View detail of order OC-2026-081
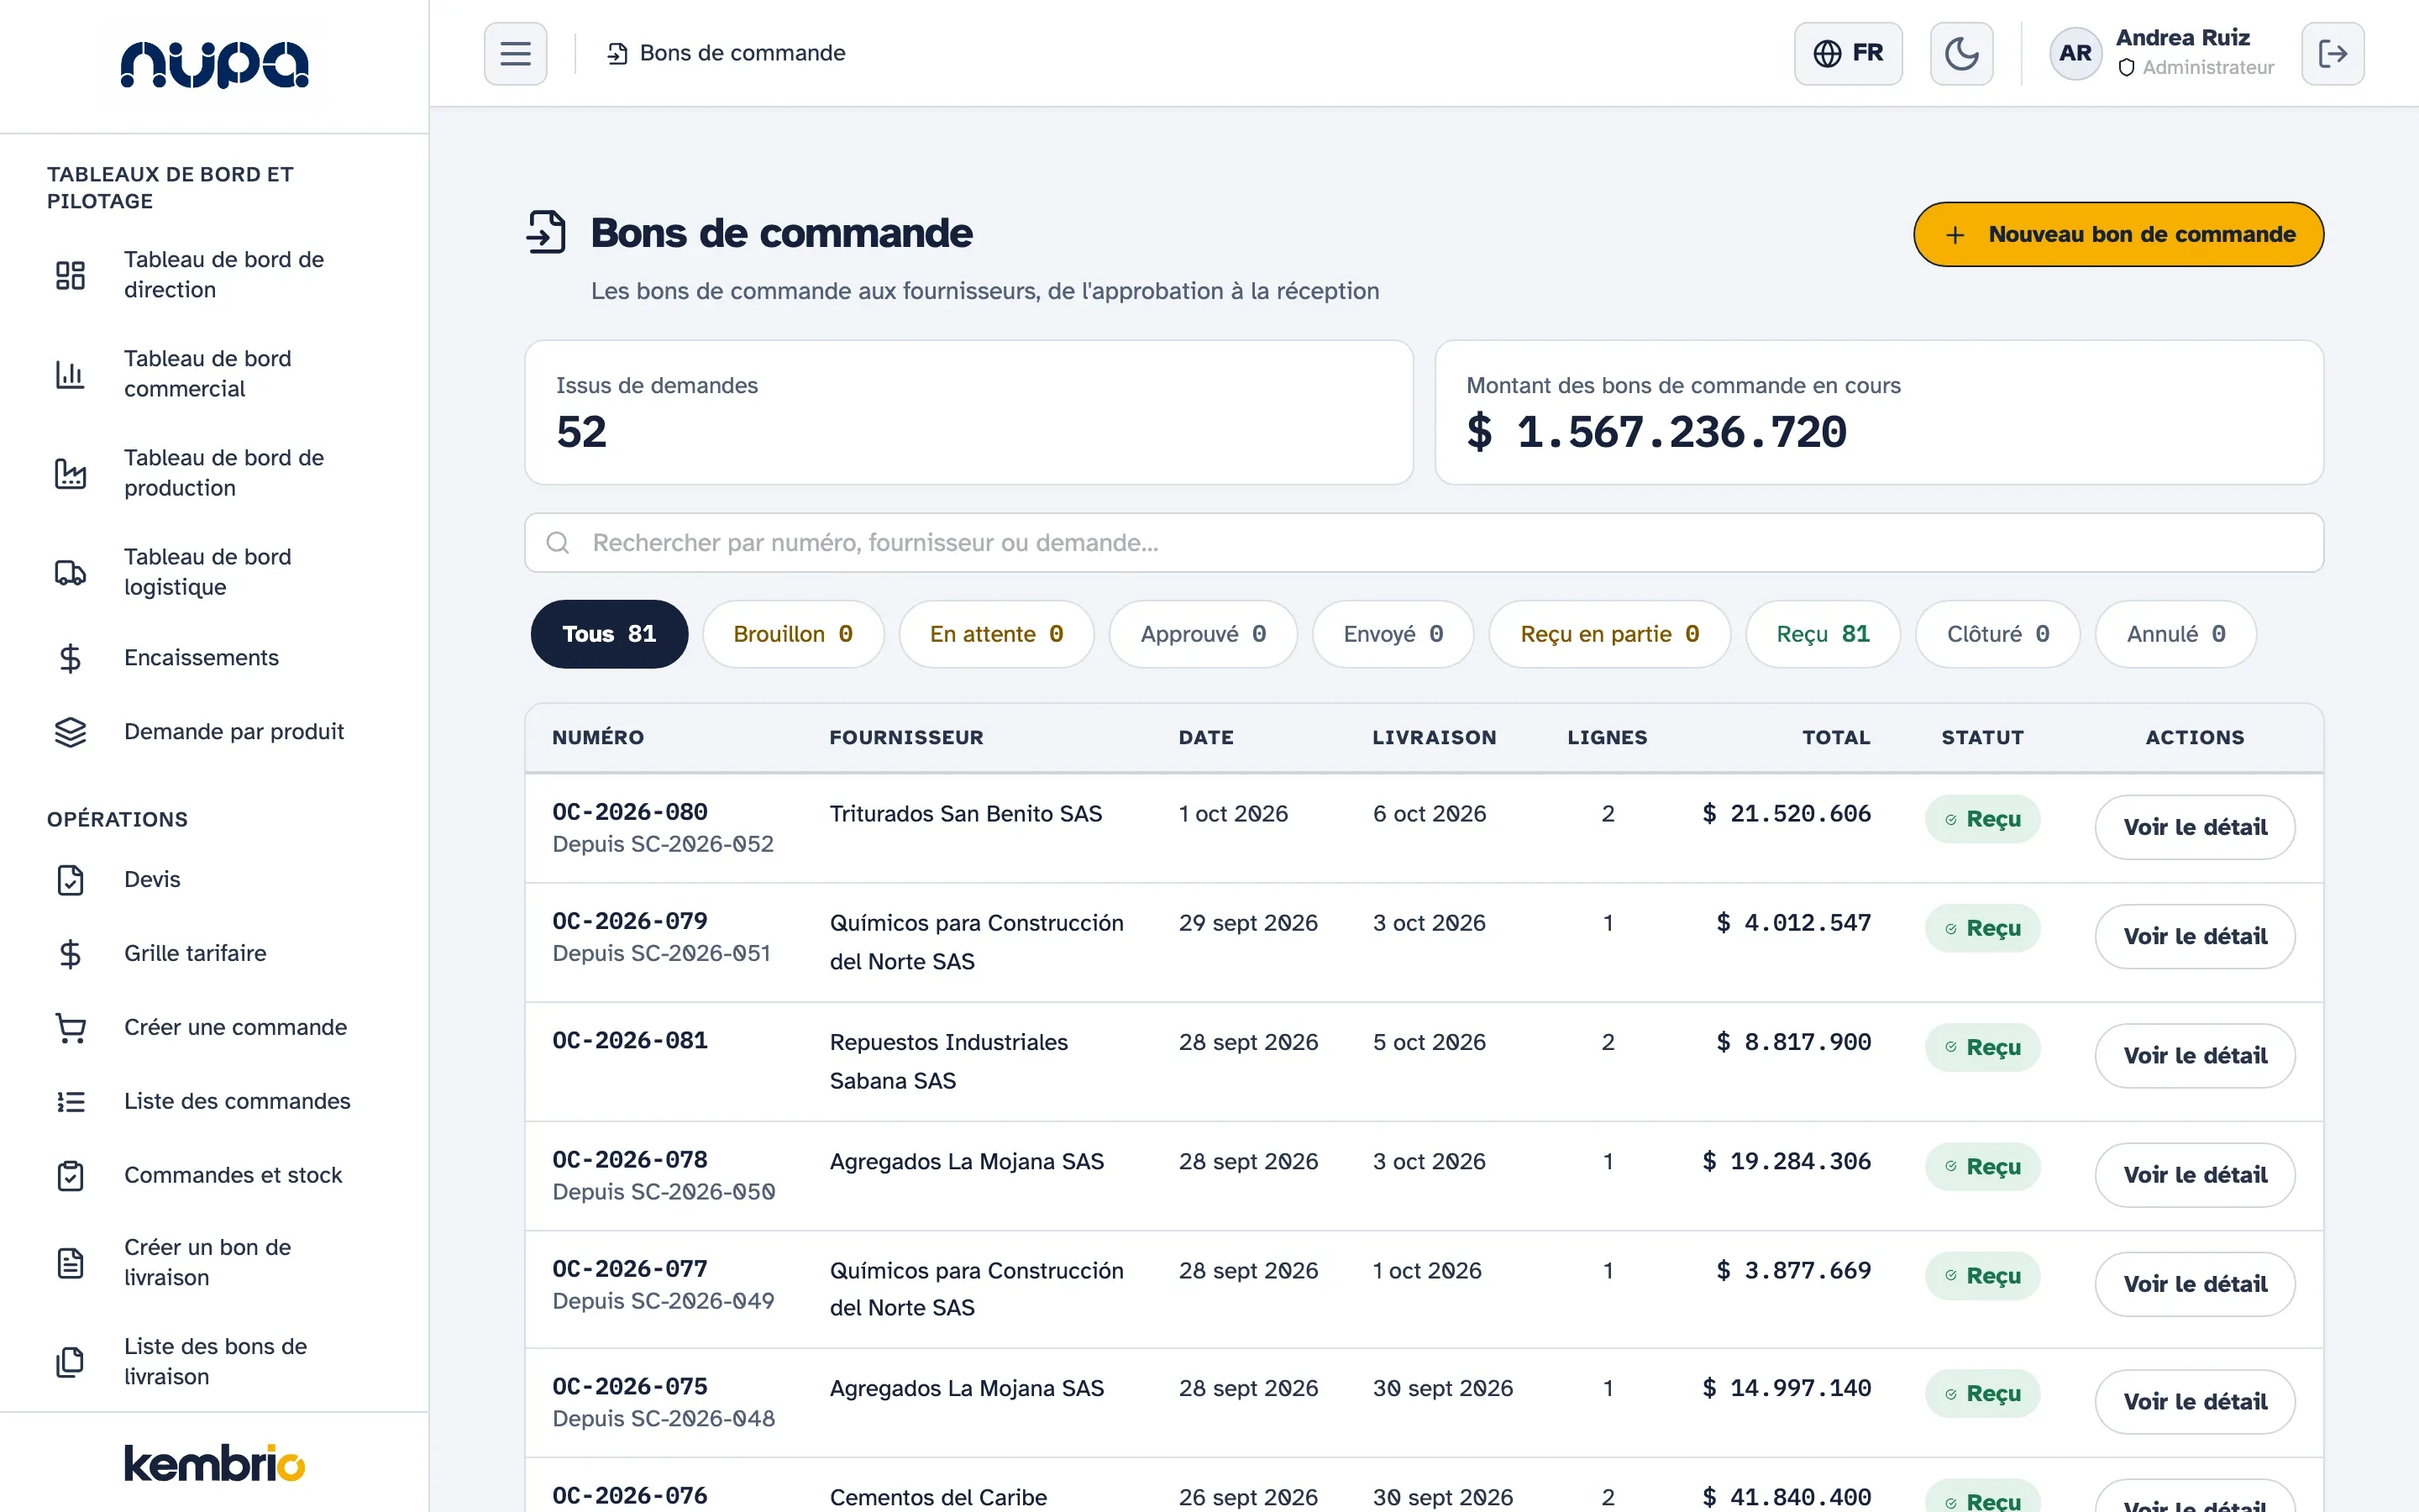Viewport: 2419px width, 1512px height. 2194,1056
